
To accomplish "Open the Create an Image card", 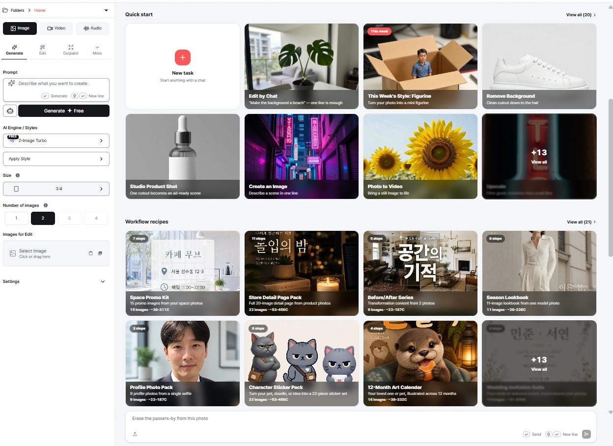I will click(x=302, y=156).
